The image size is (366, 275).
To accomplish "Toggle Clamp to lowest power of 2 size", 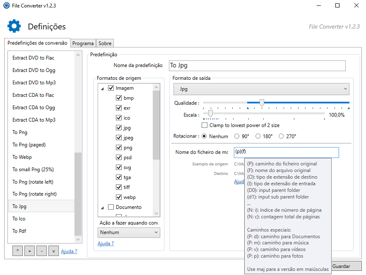I will pos(204,125).
